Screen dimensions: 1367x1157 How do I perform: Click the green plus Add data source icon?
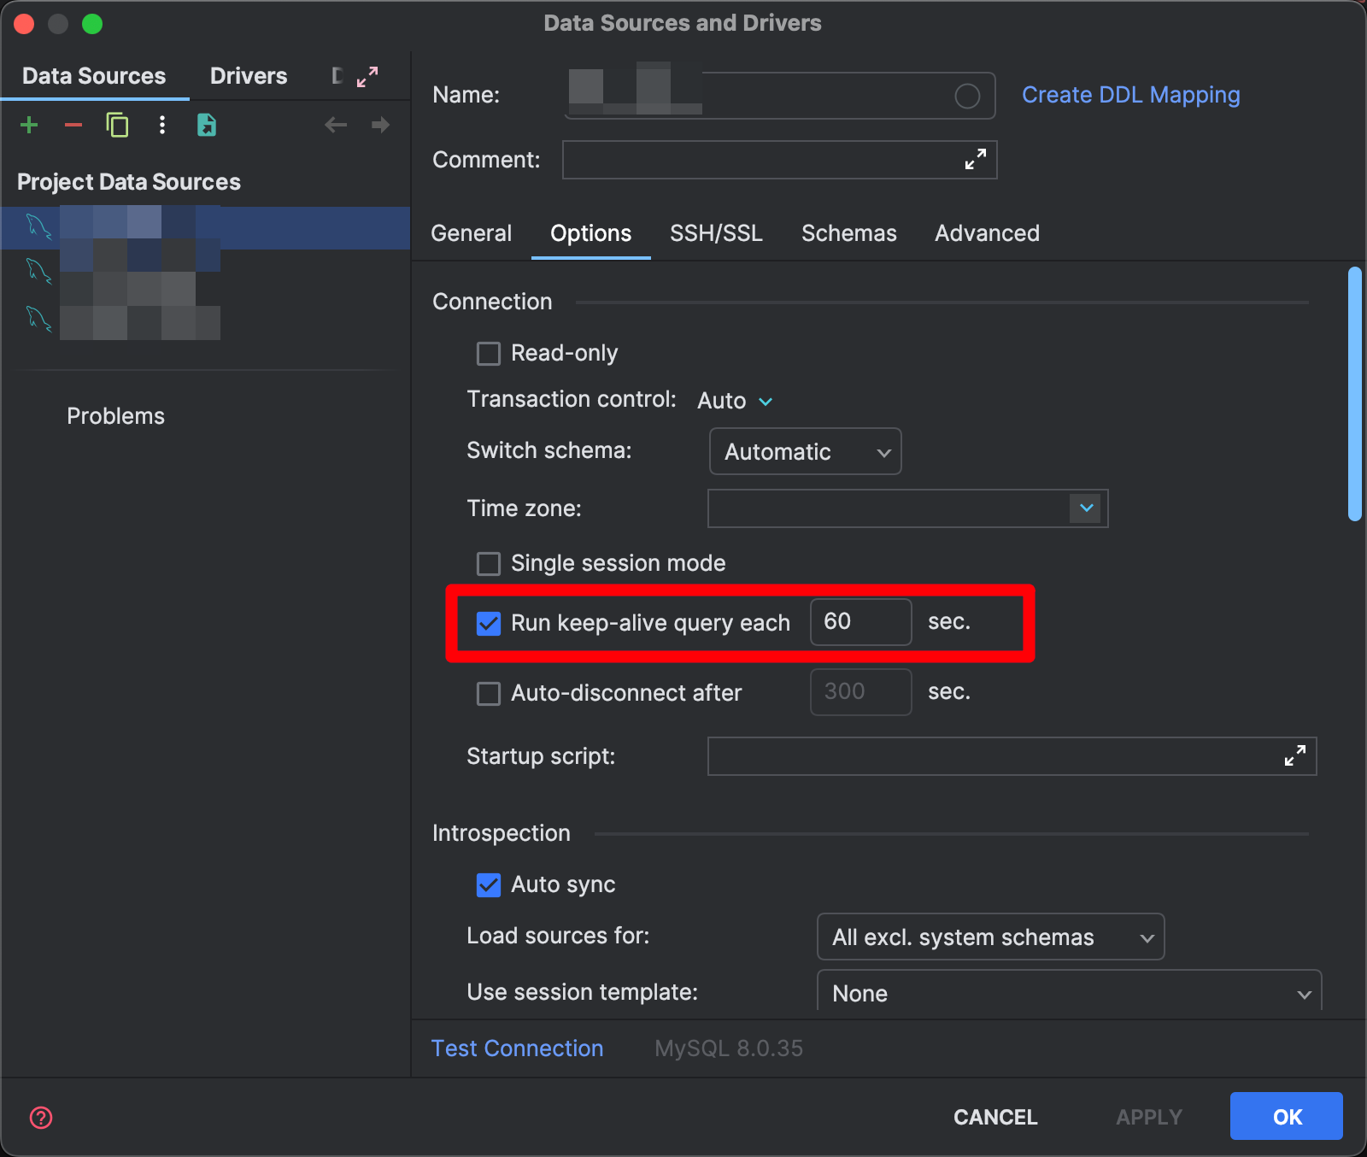click(29, 126)
